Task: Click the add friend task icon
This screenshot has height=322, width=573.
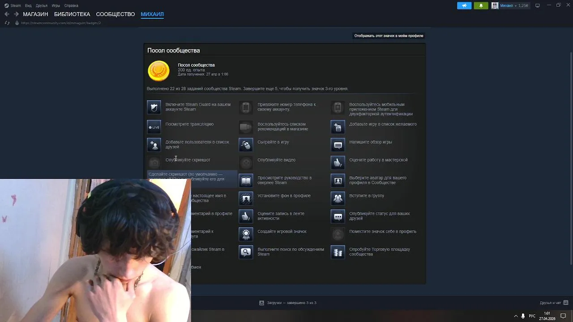Action: 154,145
